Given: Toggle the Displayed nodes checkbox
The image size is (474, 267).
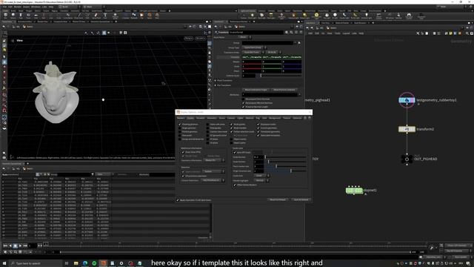Looking at the screenshot, I should coord(258,125).
